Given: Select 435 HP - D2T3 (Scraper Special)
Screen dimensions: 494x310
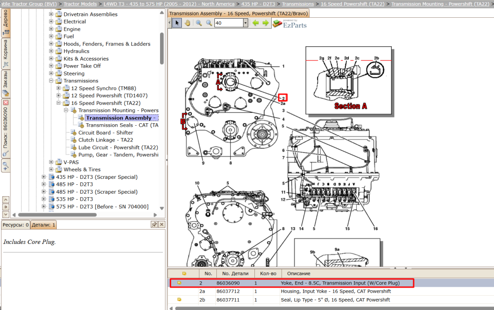Looking at the screenshot, I should pos(97,177).
